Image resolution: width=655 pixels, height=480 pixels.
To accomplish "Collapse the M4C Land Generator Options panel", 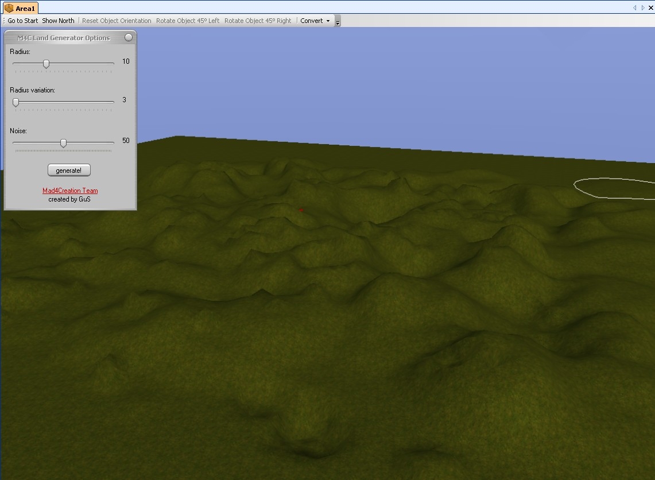I will (129, 38).
